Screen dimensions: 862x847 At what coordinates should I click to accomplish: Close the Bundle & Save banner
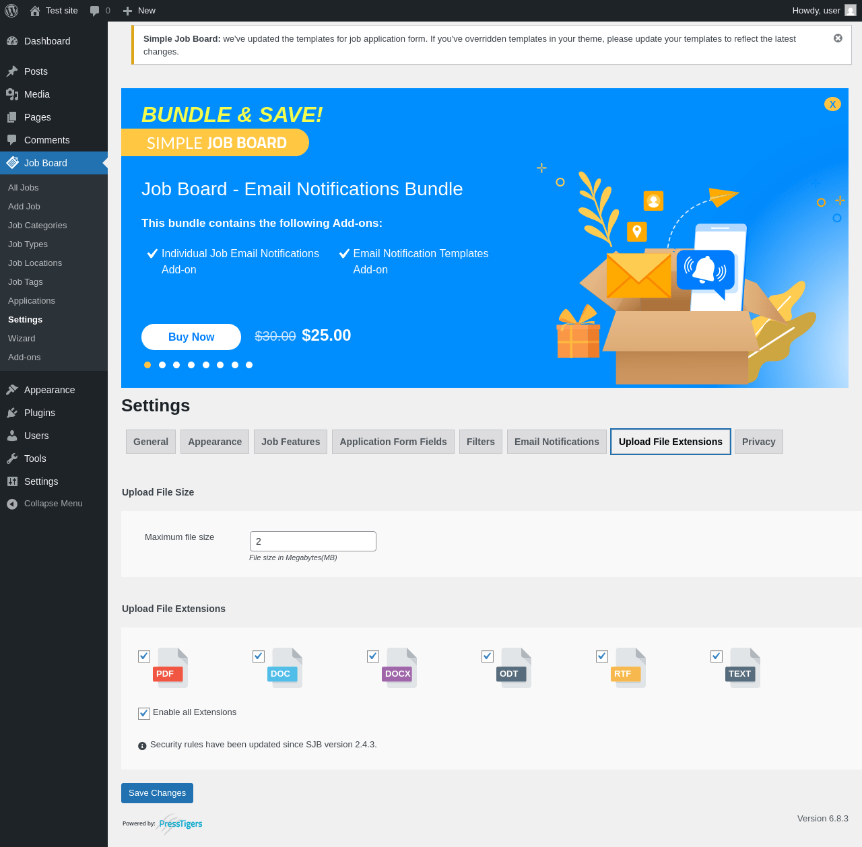click(832, 104)
